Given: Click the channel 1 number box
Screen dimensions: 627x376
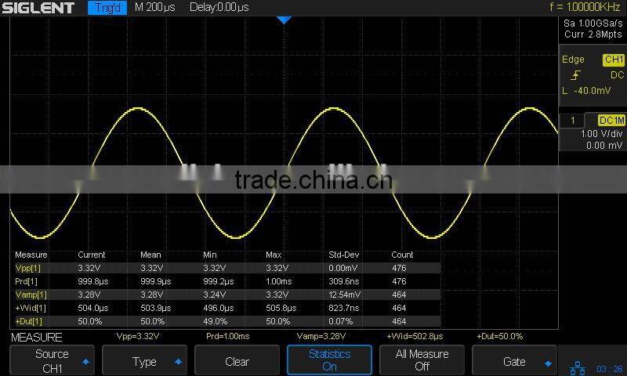Looking at the screenshot, I should [574, 121].
